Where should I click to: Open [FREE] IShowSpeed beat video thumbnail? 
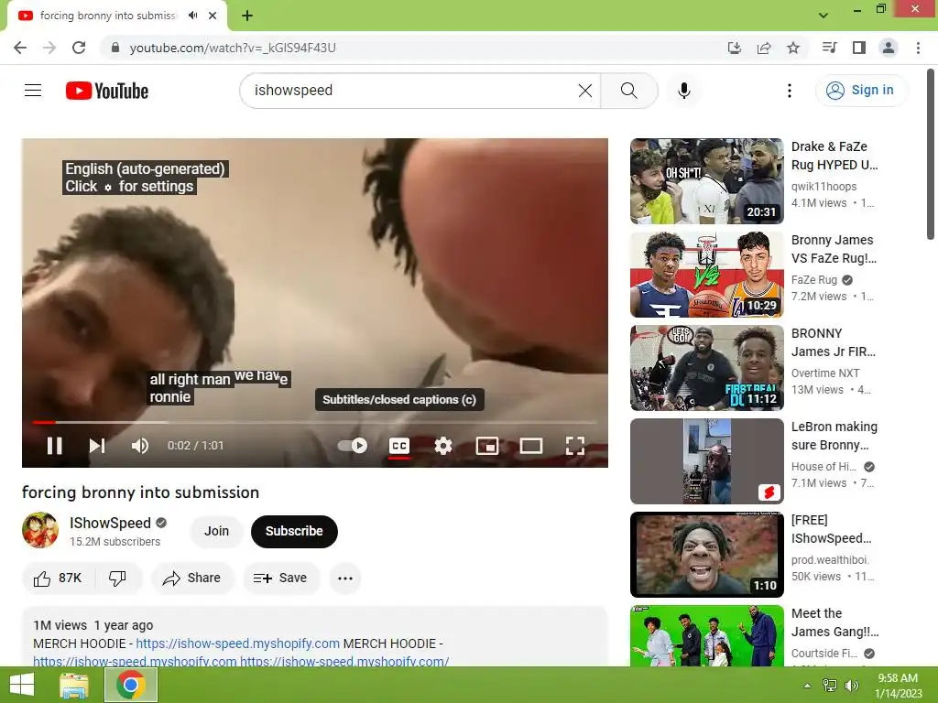[706, 554]
